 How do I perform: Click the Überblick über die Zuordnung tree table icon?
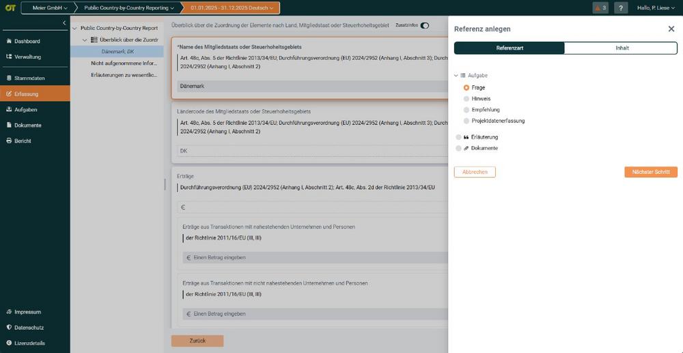(94, 40)
